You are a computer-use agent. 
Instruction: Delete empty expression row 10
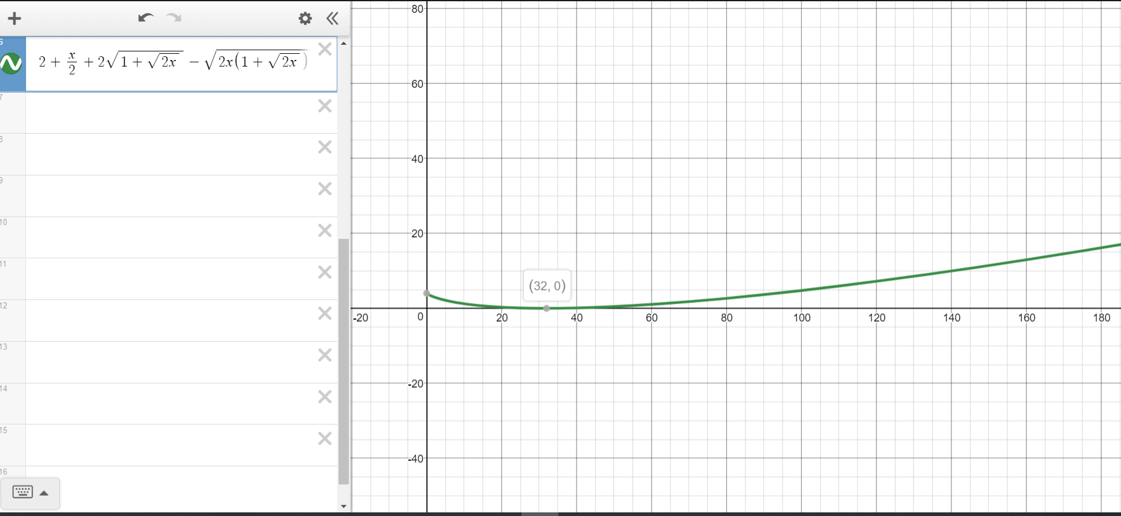325,230
